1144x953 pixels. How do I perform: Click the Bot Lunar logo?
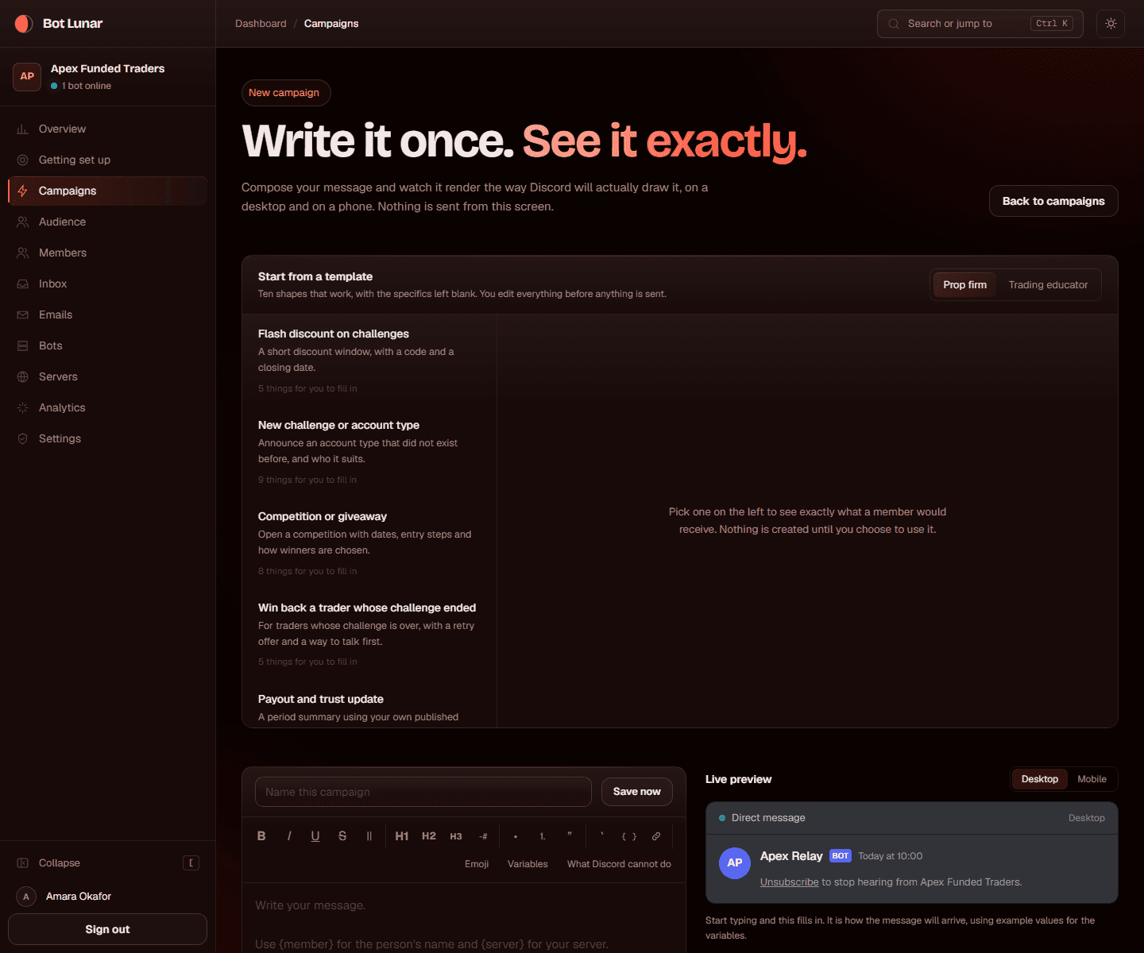pos(59,24)
